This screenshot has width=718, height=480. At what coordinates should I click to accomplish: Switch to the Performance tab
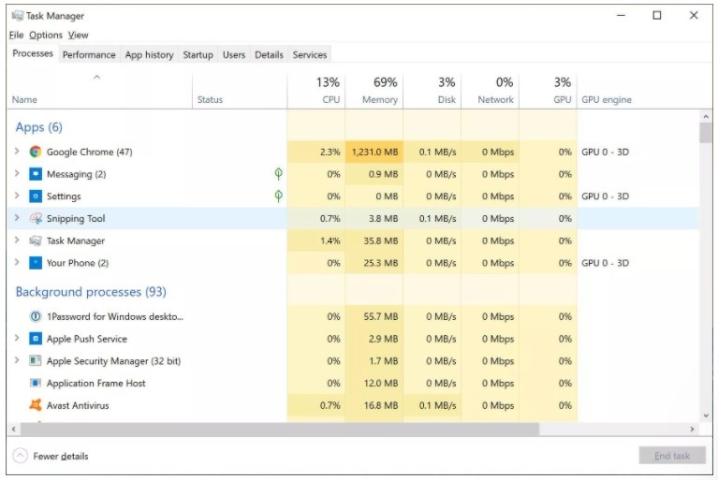pos(89,54)
